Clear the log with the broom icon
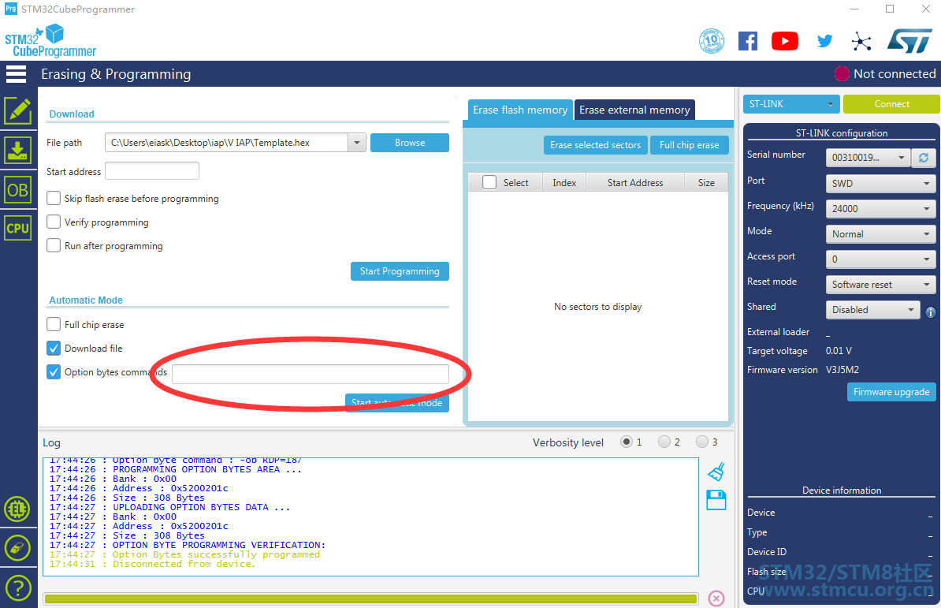The height and width of the screenshot is (608, 941). pyautogui.click(x=716, y=472)
